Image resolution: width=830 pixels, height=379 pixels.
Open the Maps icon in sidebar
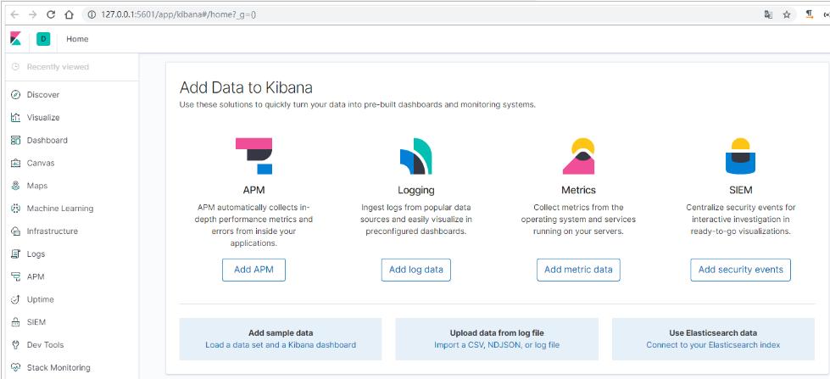pos(15,186)
